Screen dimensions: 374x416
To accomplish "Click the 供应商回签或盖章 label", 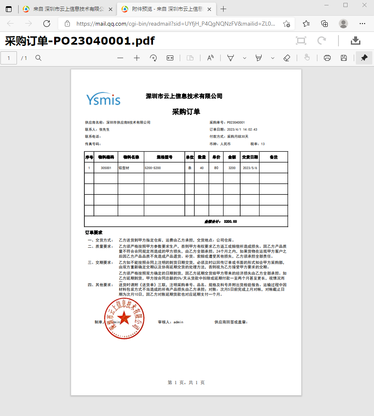I will (x=231, y=322).
